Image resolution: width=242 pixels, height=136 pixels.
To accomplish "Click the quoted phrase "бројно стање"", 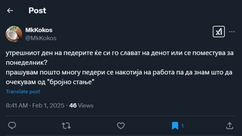I will point(72,82).
